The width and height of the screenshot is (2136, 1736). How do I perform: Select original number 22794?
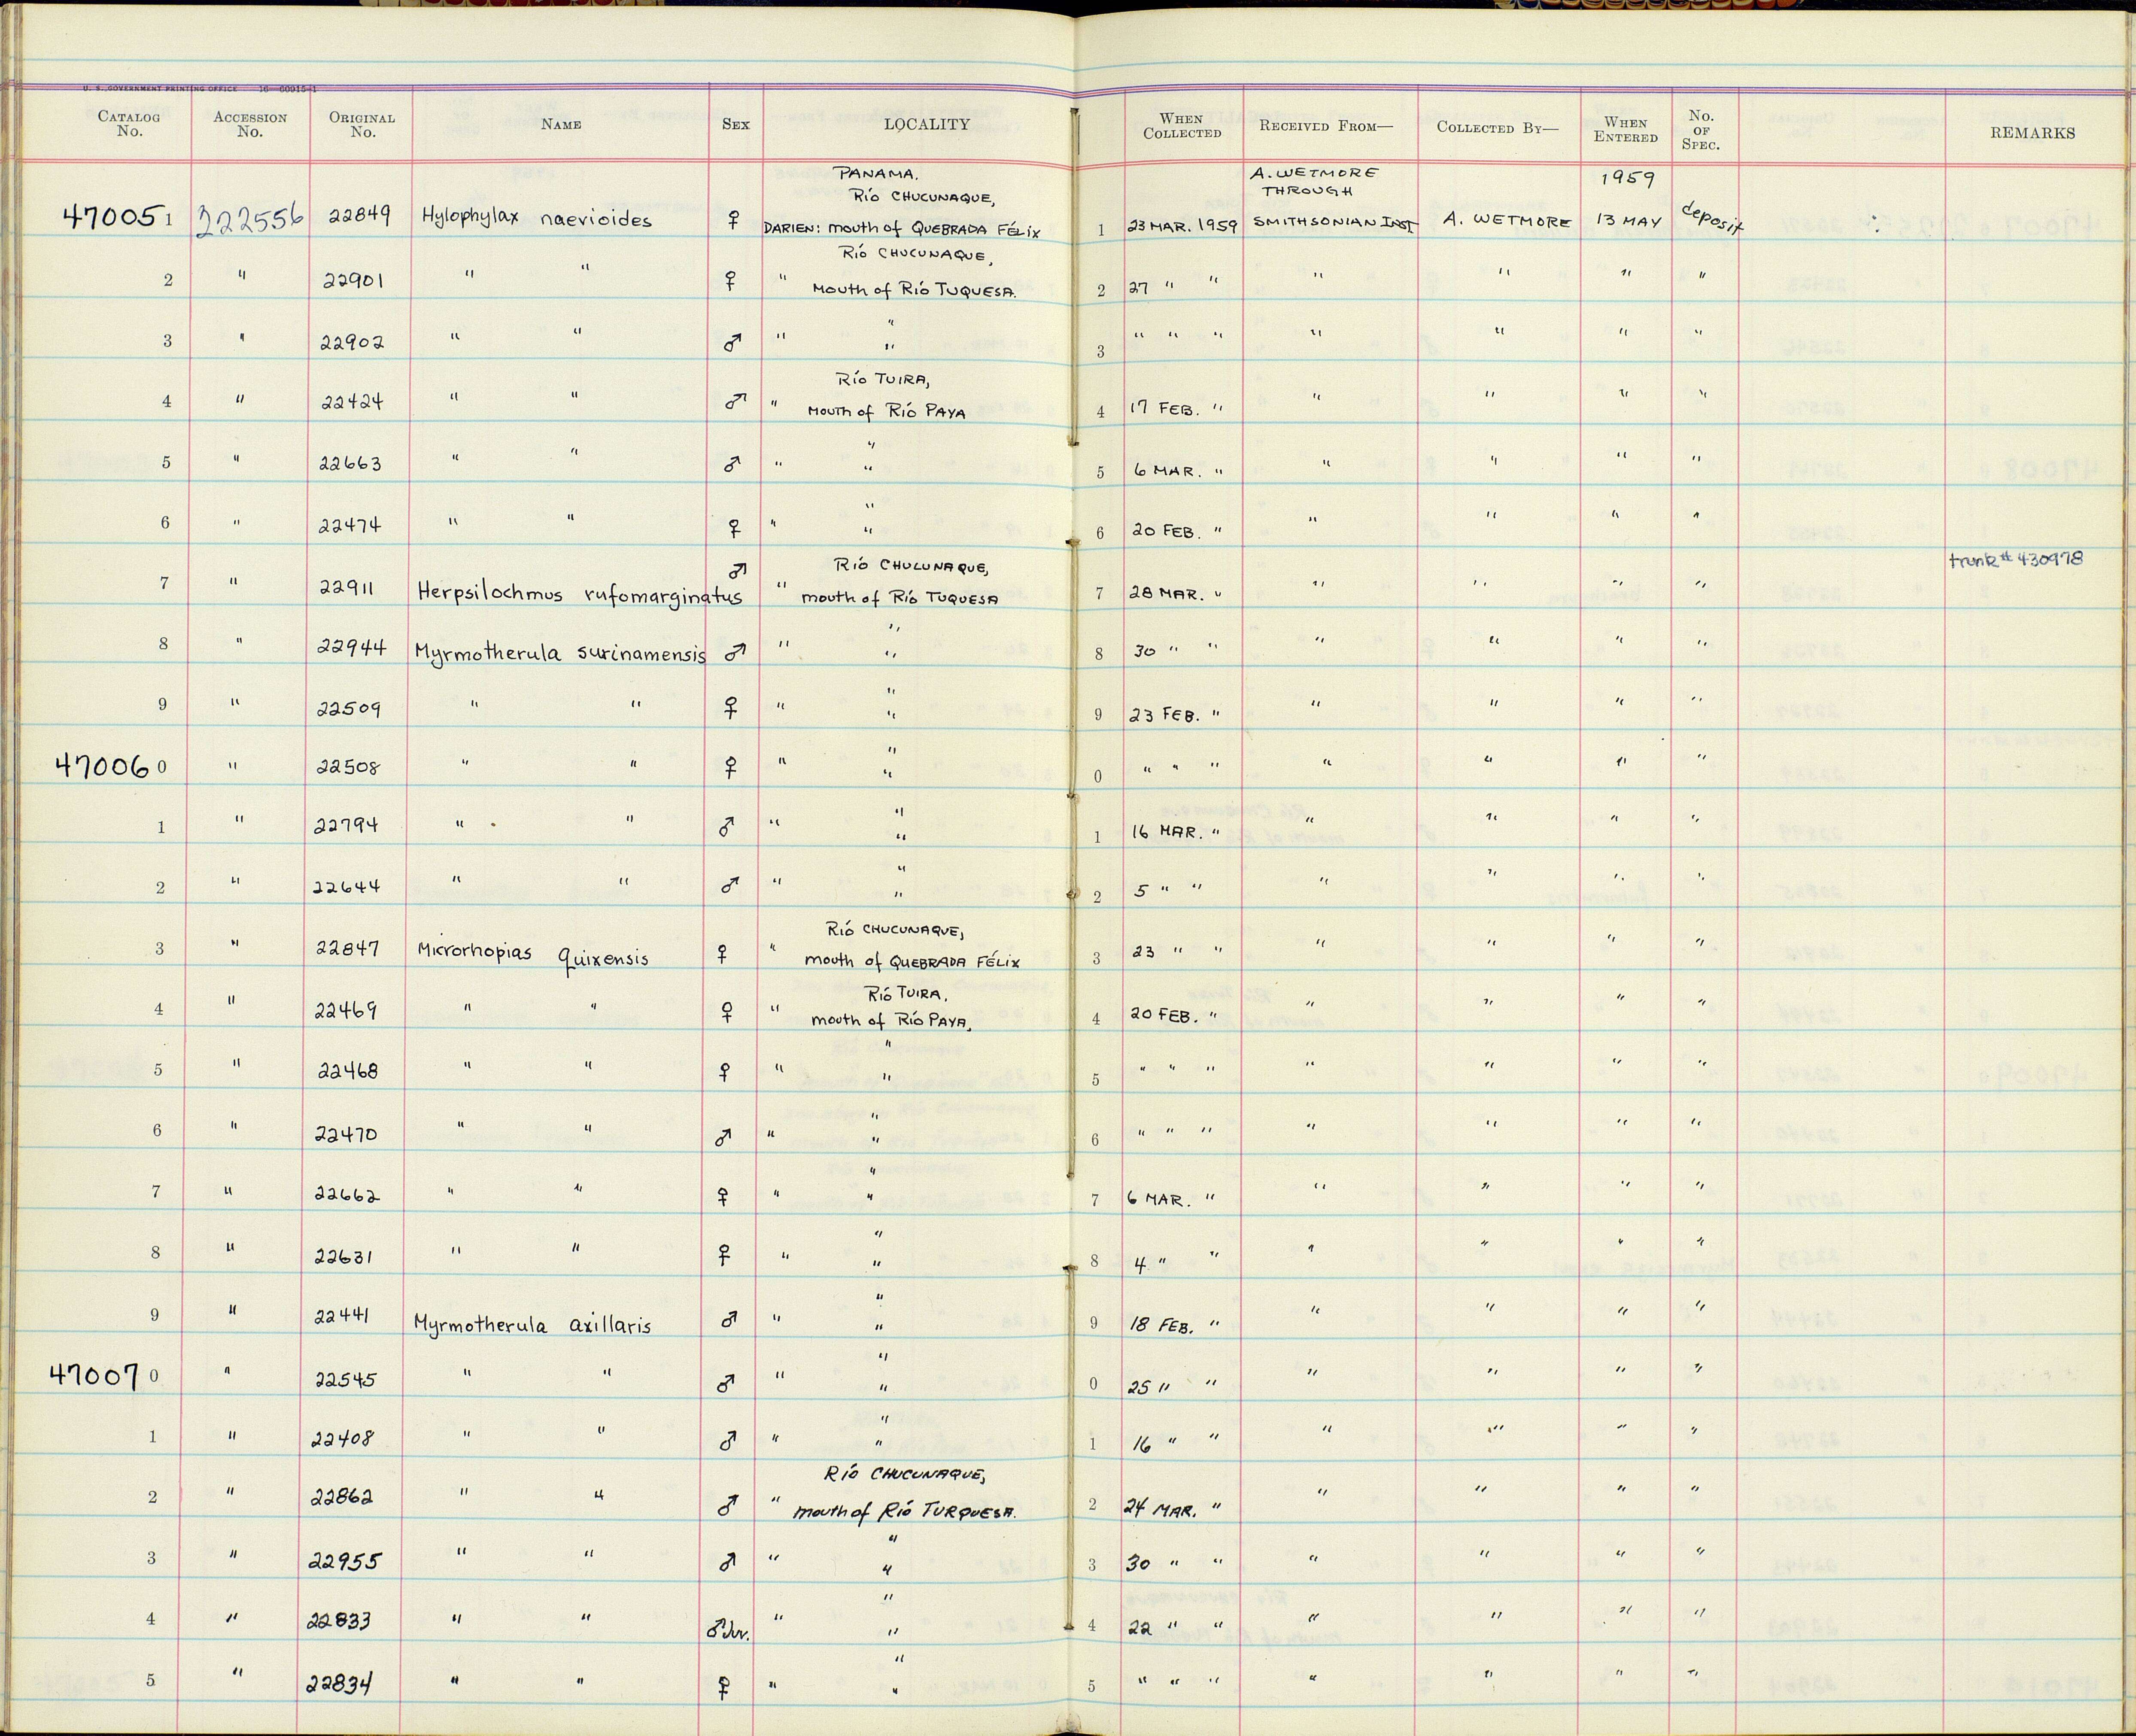click(346, 826)
